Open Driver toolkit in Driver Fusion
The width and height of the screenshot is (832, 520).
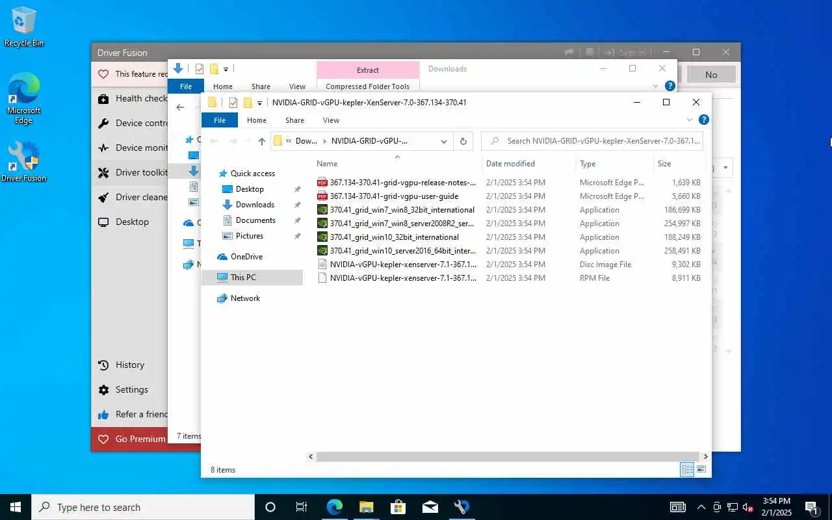click(130, 172)
